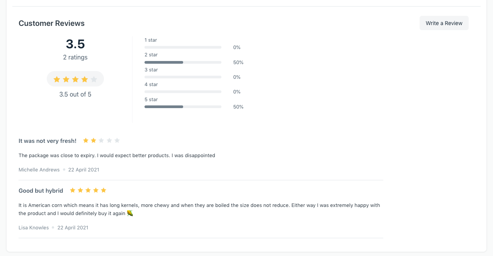Click the separator dot beside Lisa Knowles
The width and height of the screenshot is (493, 256).
point(53,227)
